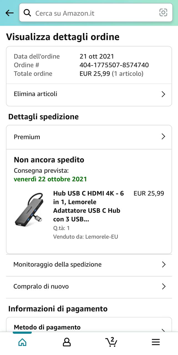Tap the Lemorele-EU seller name
Screen dimensions: 178x355
pyautogui.click(x=101, y=237)
